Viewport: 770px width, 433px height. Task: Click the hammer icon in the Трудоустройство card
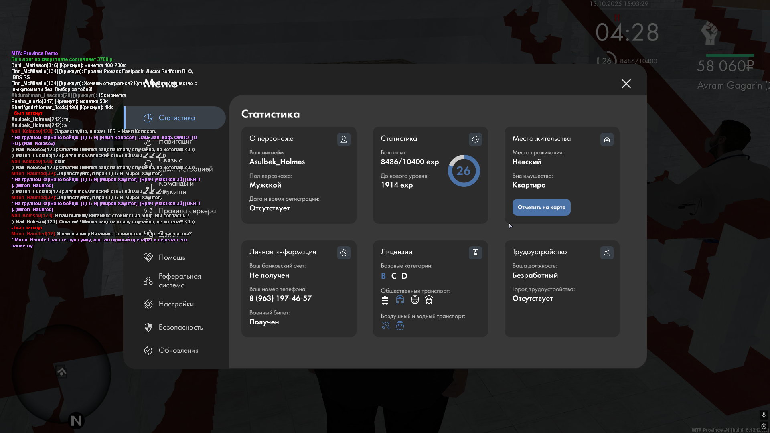(x=607, y=253)
